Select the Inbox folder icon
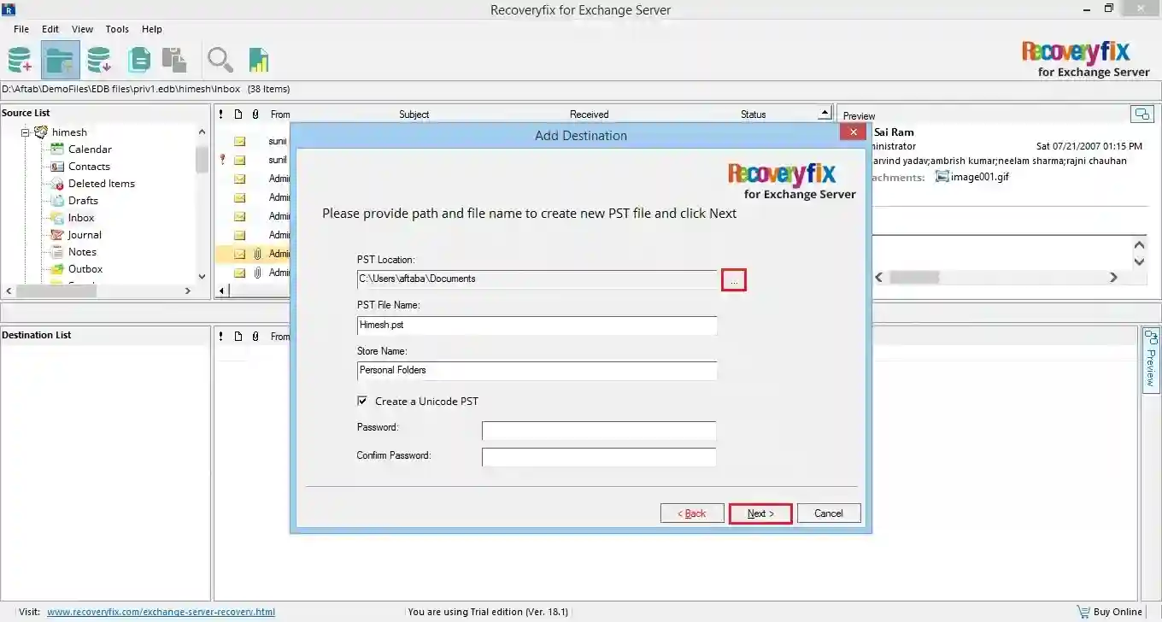1162x622 pixels. click(57, 218)
